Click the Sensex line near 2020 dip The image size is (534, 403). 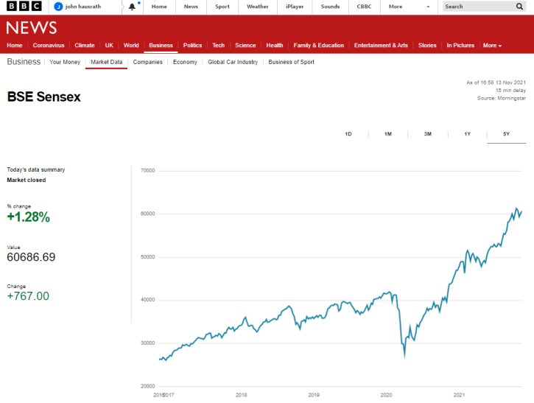coord(404,354)
